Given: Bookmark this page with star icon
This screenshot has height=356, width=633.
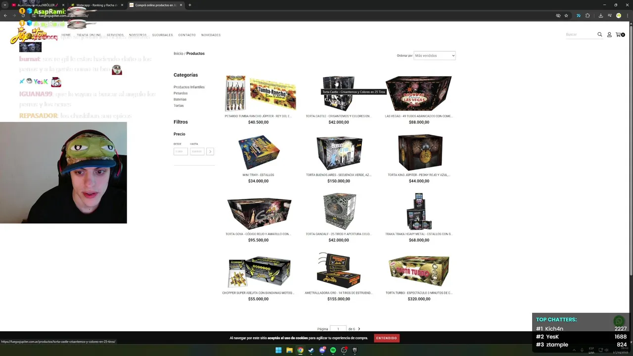Looking at the screenshot, I should tap(566, 15).
